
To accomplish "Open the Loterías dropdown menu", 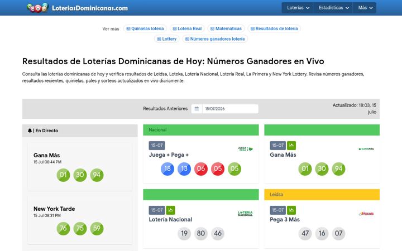I will (x=298, y=8).
